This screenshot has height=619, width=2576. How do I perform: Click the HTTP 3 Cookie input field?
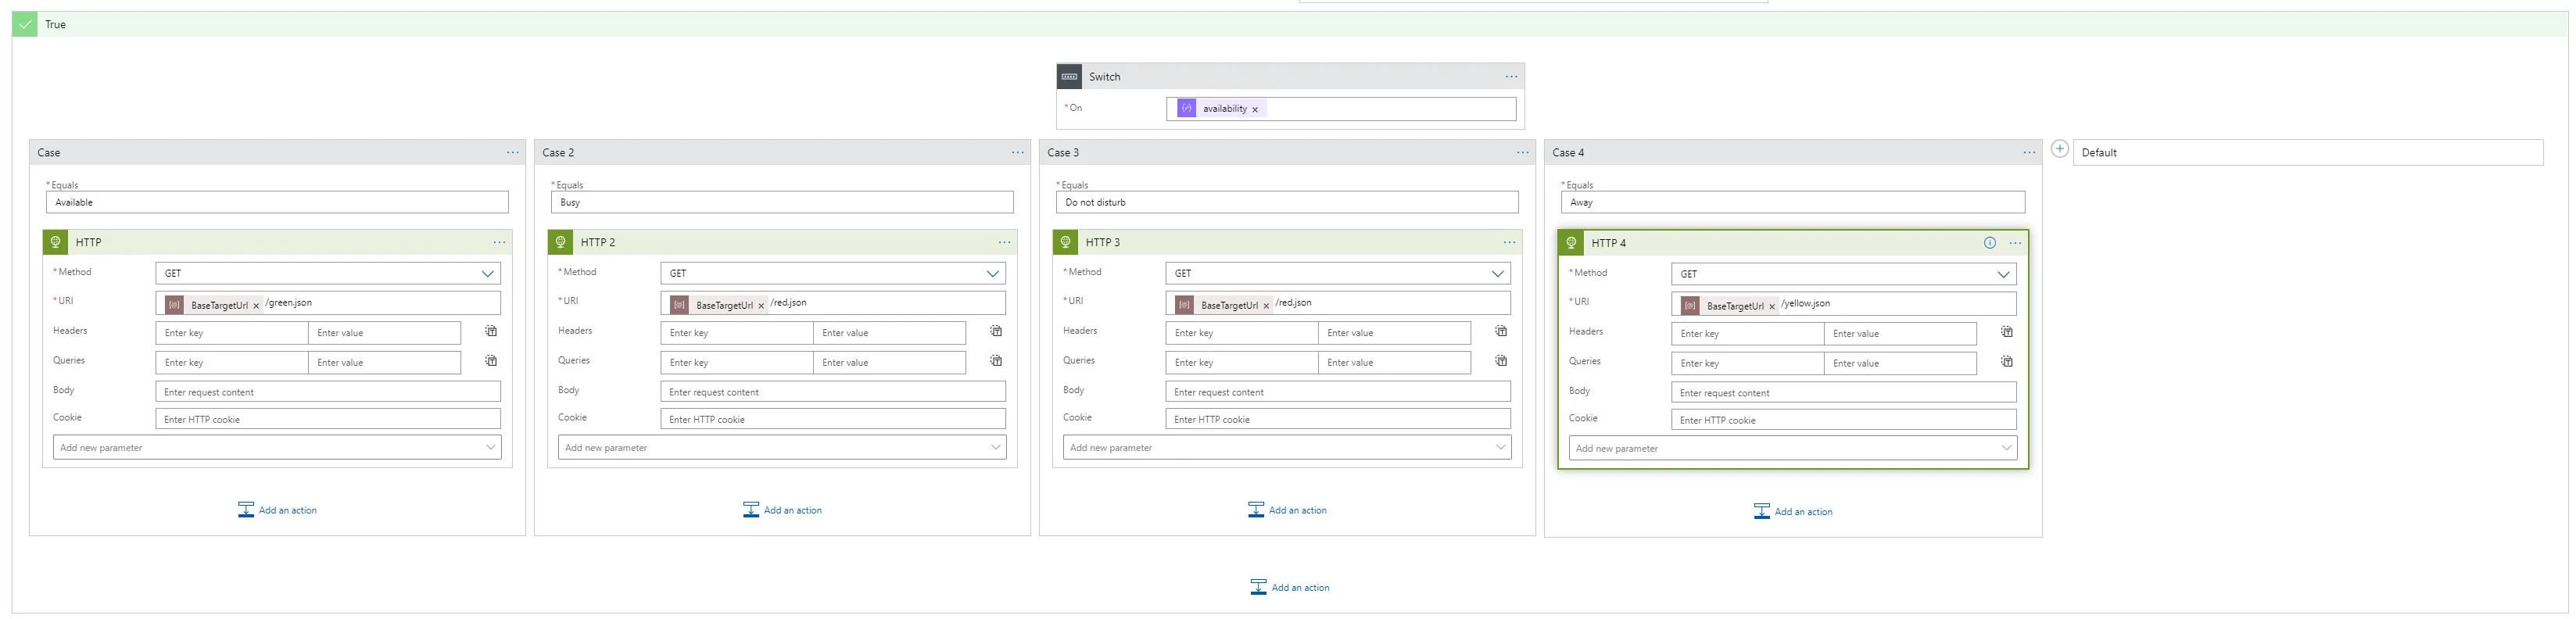[x=1338, y=420]
